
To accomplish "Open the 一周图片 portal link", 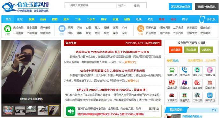I will pos(18,33).
